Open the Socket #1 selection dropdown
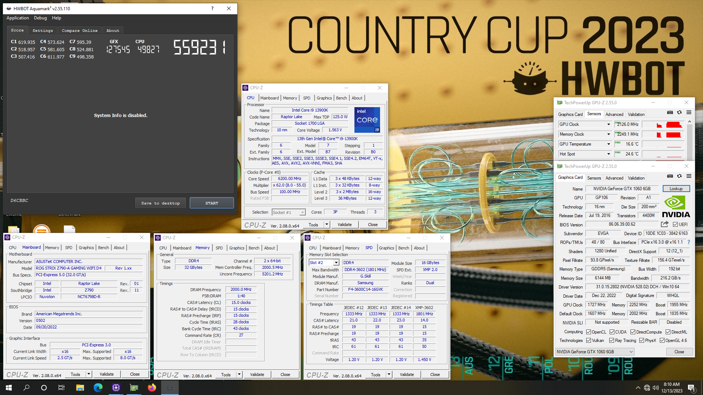Viewport: 703px width, 395px height. [x=289, y=212]
